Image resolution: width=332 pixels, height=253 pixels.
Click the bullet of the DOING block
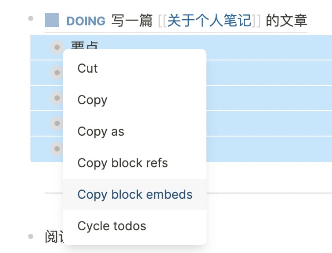tap(31, 18)
